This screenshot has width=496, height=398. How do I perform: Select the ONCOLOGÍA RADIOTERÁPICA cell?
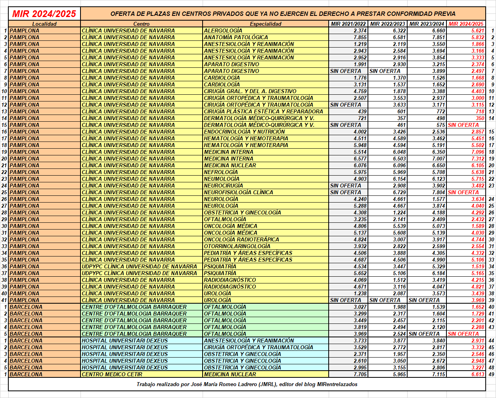[266, 239]
